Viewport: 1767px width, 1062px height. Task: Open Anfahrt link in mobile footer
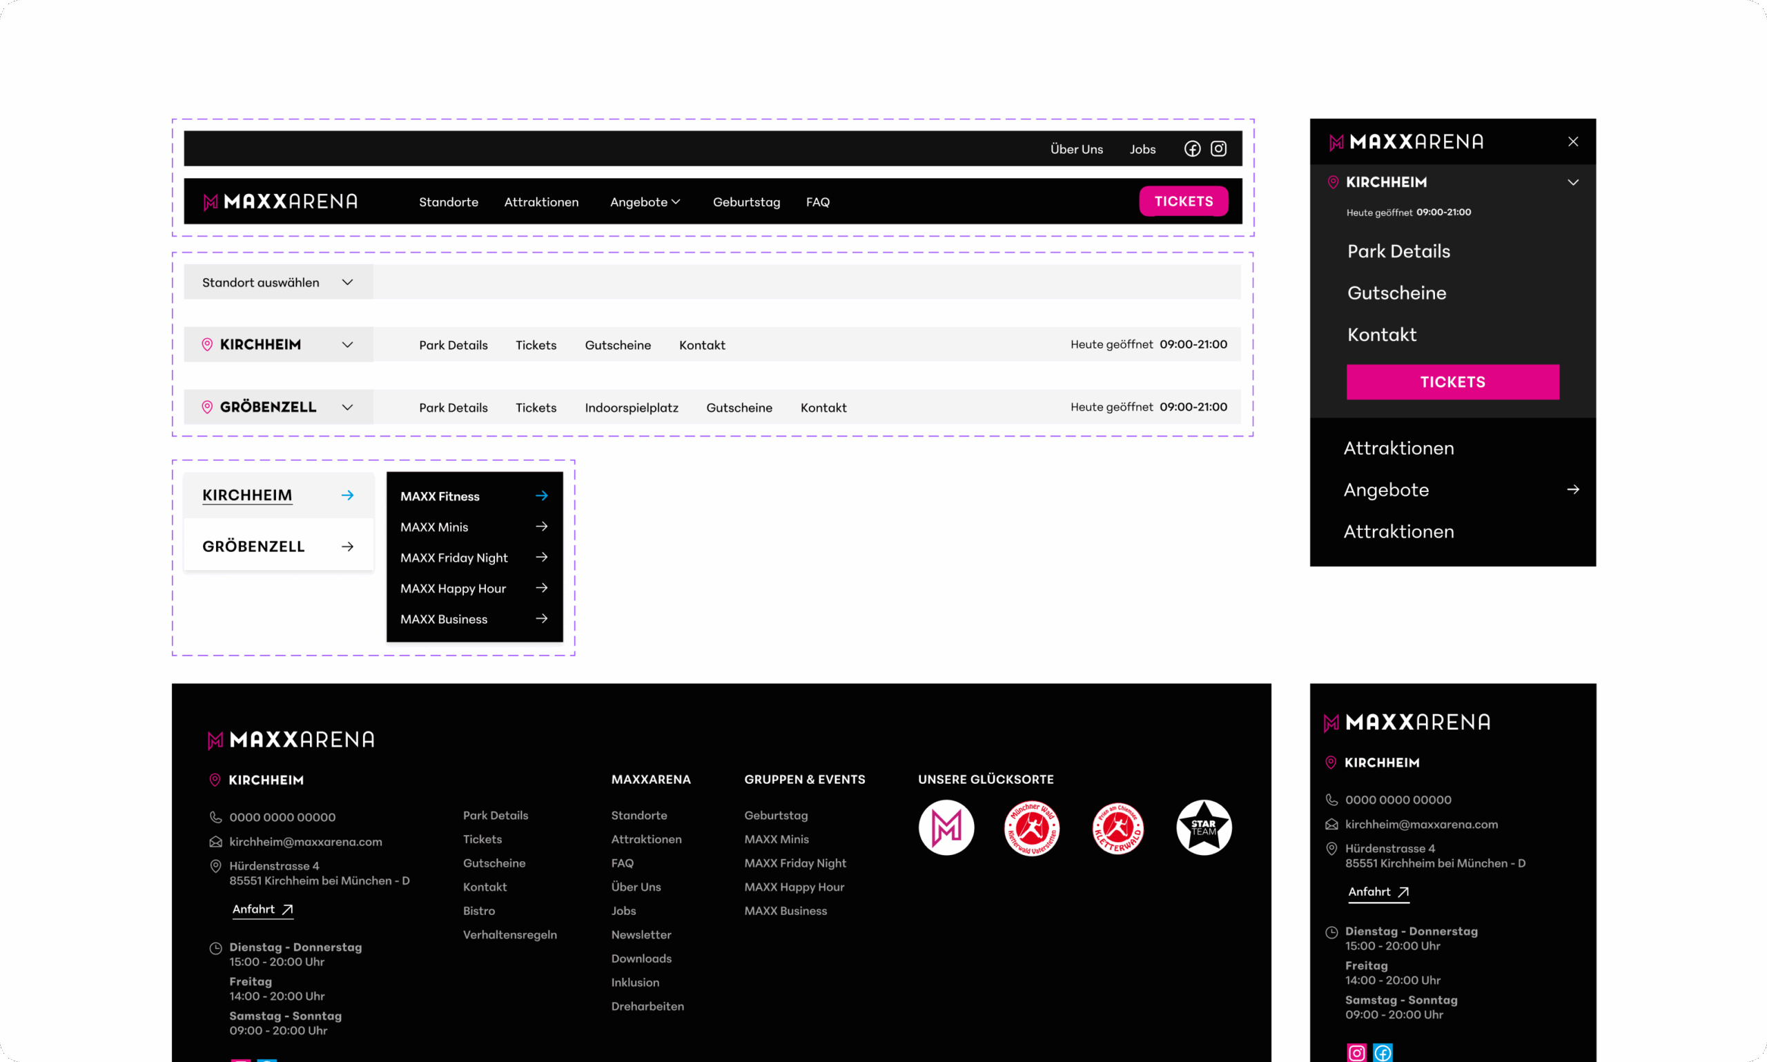click(1378, 892)
